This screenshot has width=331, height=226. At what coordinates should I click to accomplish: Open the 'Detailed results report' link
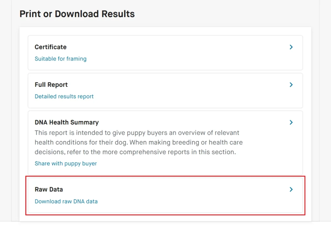pyautogui.click(x=64, y=97)
